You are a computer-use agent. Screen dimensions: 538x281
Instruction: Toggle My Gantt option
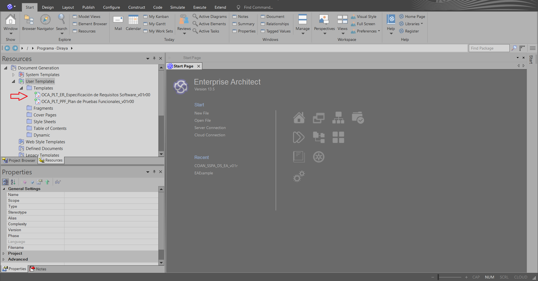pyautogui.click(x=154, y=24)
